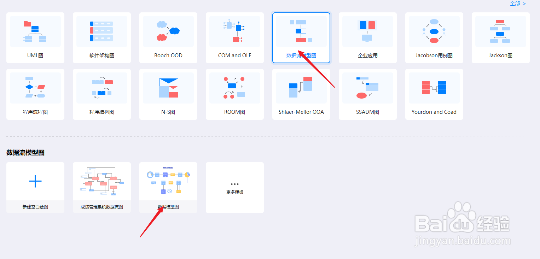Open the UML图 template category
The image size is (540, 259).
point(35,38)
